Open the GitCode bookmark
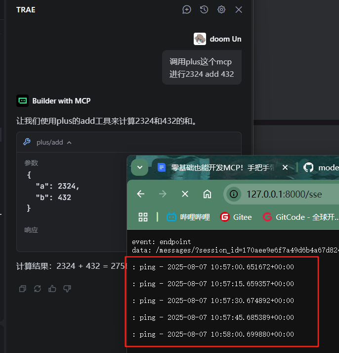Screen dimensions: 339x353 coord(300,217)
